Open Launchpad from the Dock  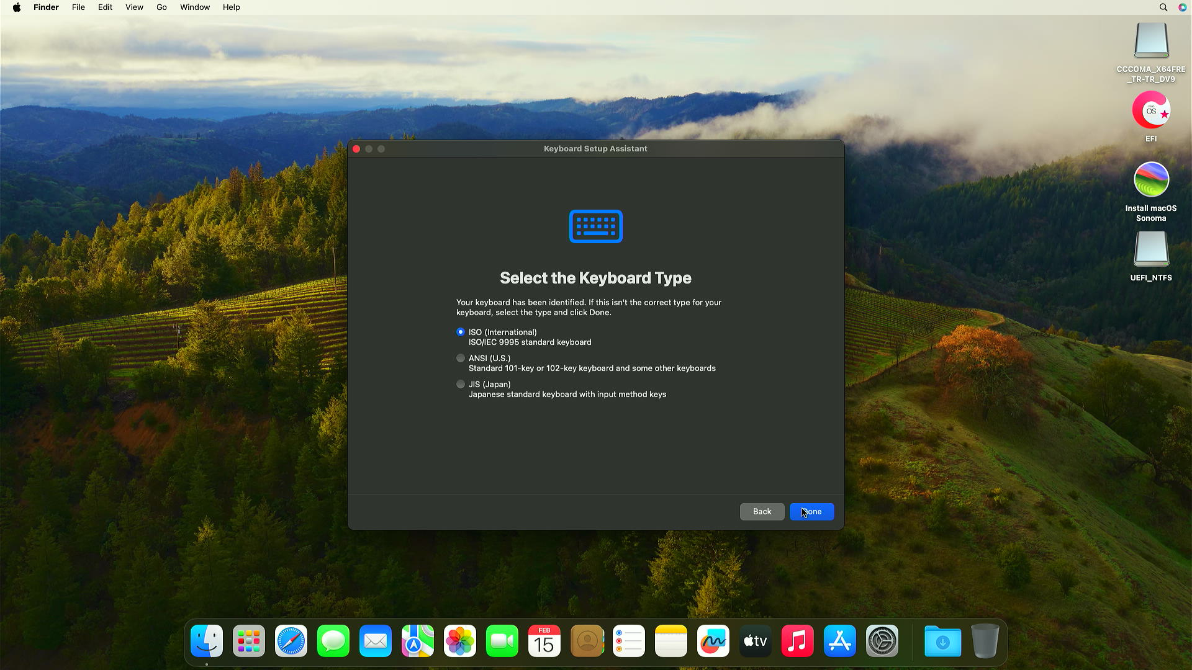click(249, 641)
